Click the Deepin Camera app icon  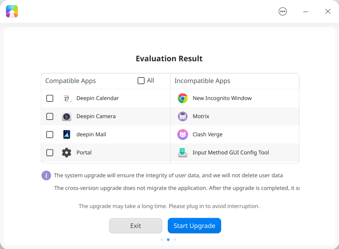(67, 116)
